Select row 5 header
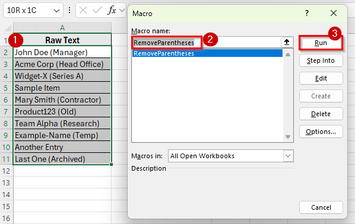This screenshot has height=224, width=355. click(x=6, y=88)
